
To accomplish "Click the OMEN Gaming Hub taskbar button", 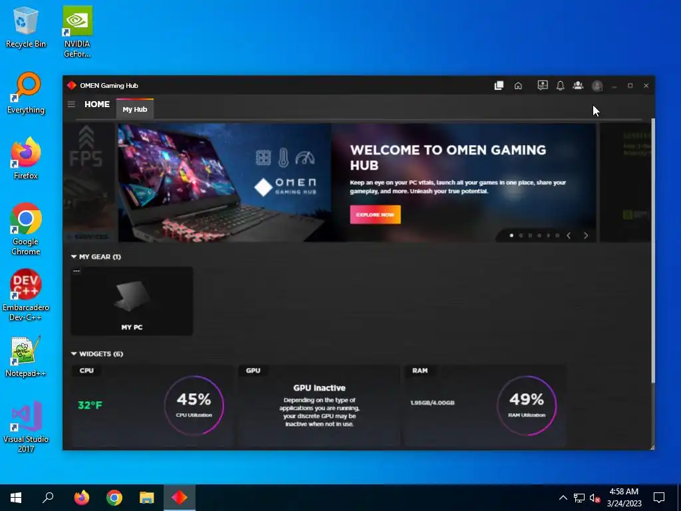I will 180,498.
